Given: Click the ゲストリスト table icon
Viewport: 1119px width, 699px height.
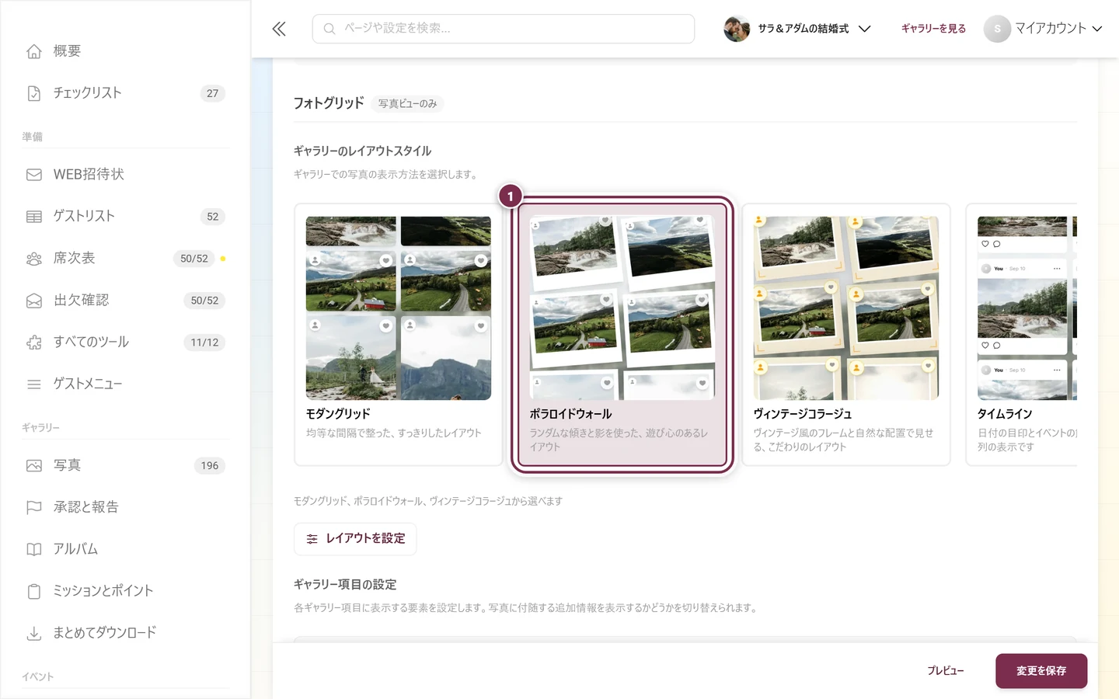Looking at the screenshot, I should pyautogui.click(x=34, y=217).
